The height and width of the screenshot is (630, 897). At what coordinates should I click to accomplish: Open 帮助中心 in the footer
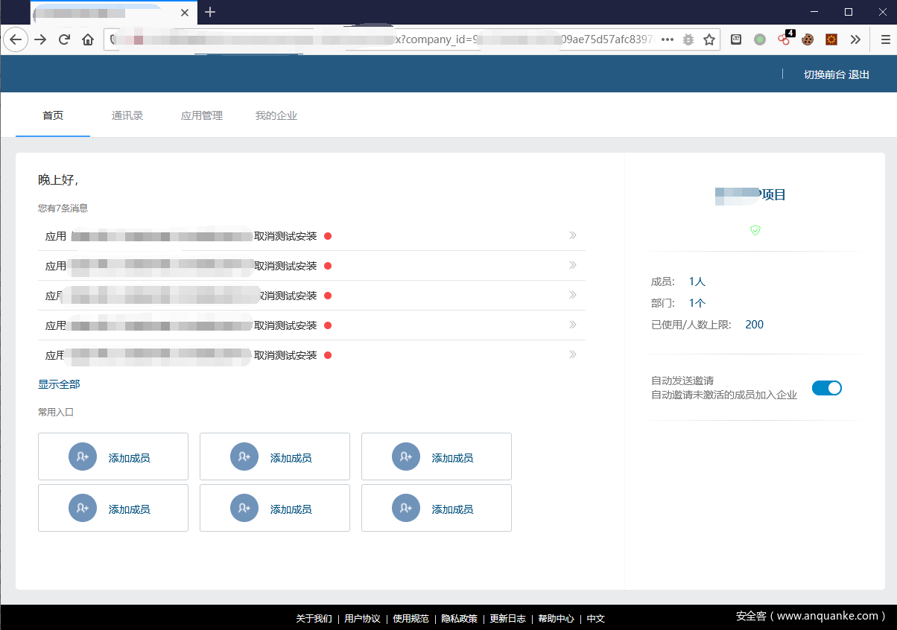(x=556, y=618)
